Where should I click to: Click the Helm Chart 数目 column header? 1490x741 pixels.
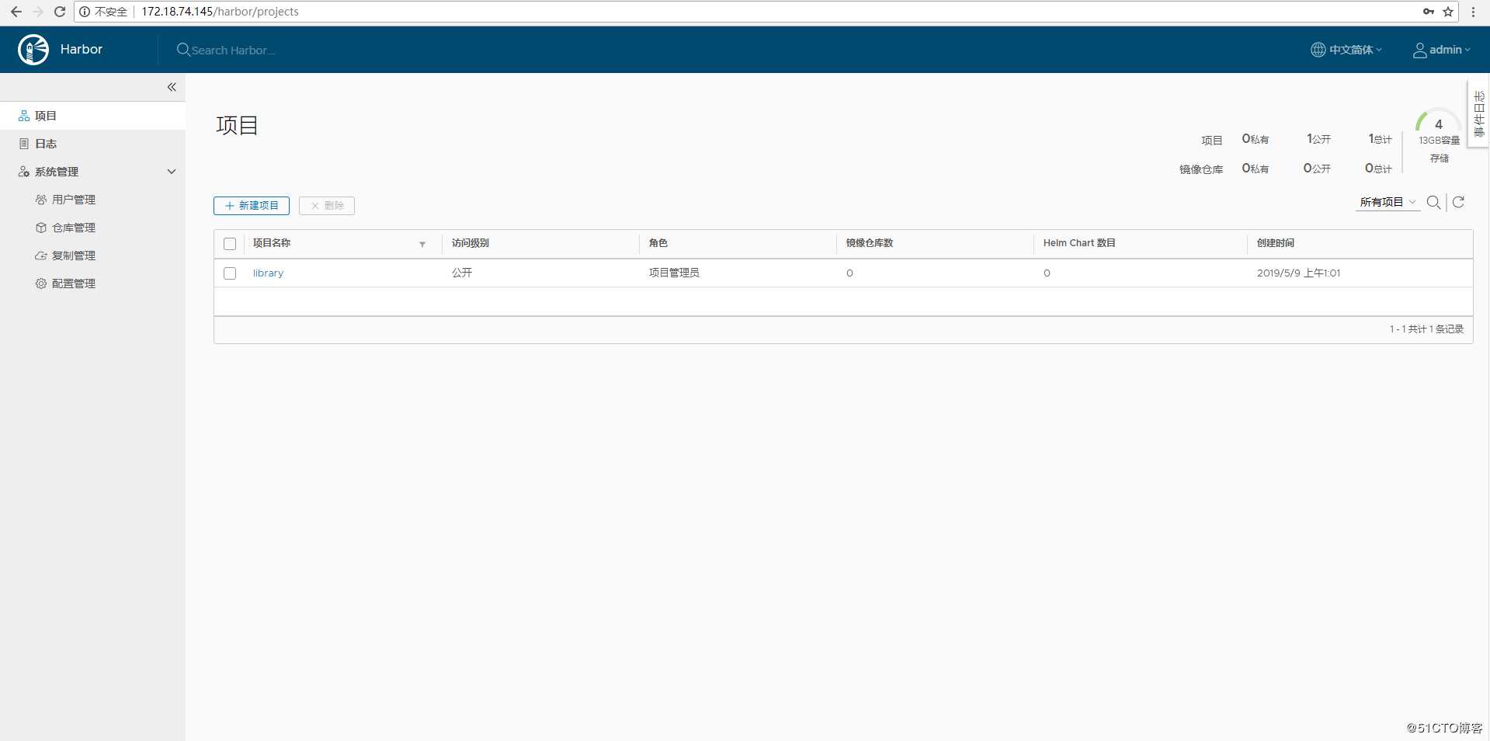[1079, 243]
